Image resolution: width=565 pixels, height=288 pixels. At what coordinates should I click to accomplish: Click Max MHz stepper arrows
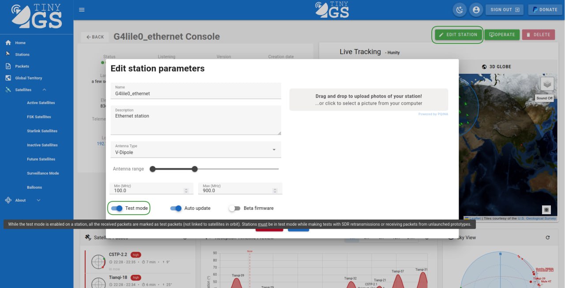click(275, 191)
